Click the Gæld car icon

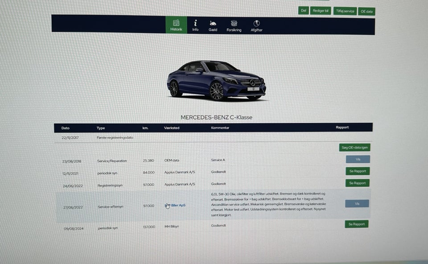(x=213, y=23)
